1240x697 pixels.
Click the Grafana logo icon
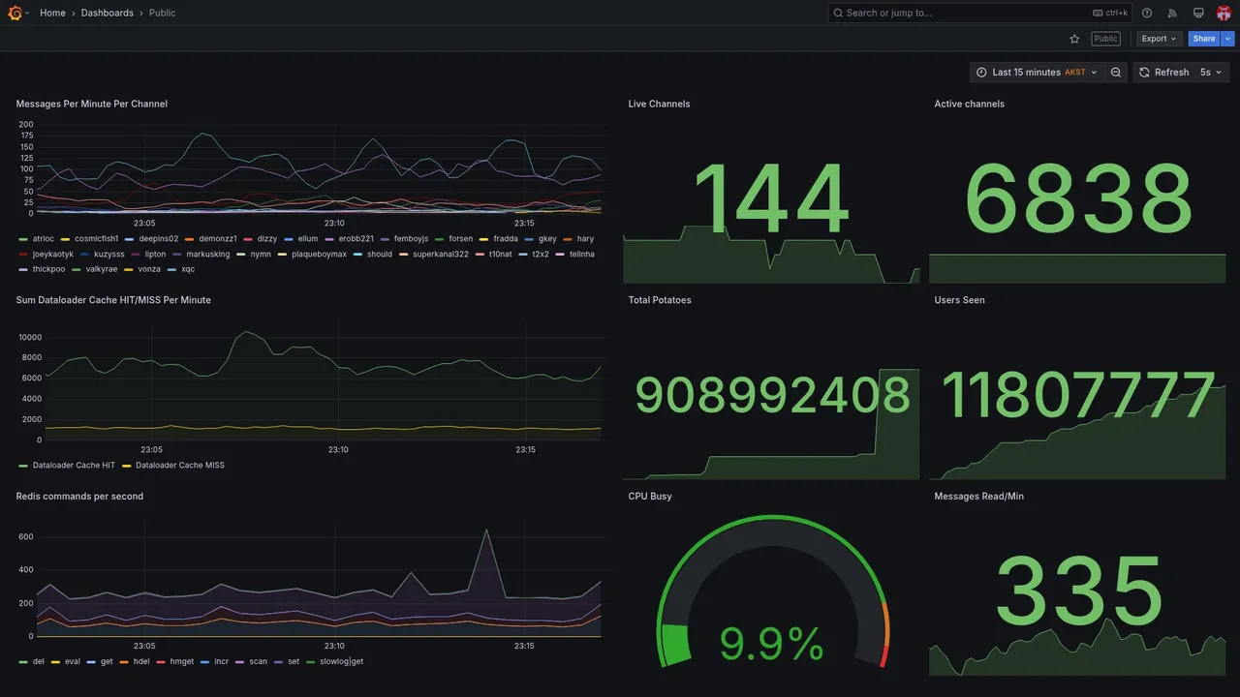point(15,13)
